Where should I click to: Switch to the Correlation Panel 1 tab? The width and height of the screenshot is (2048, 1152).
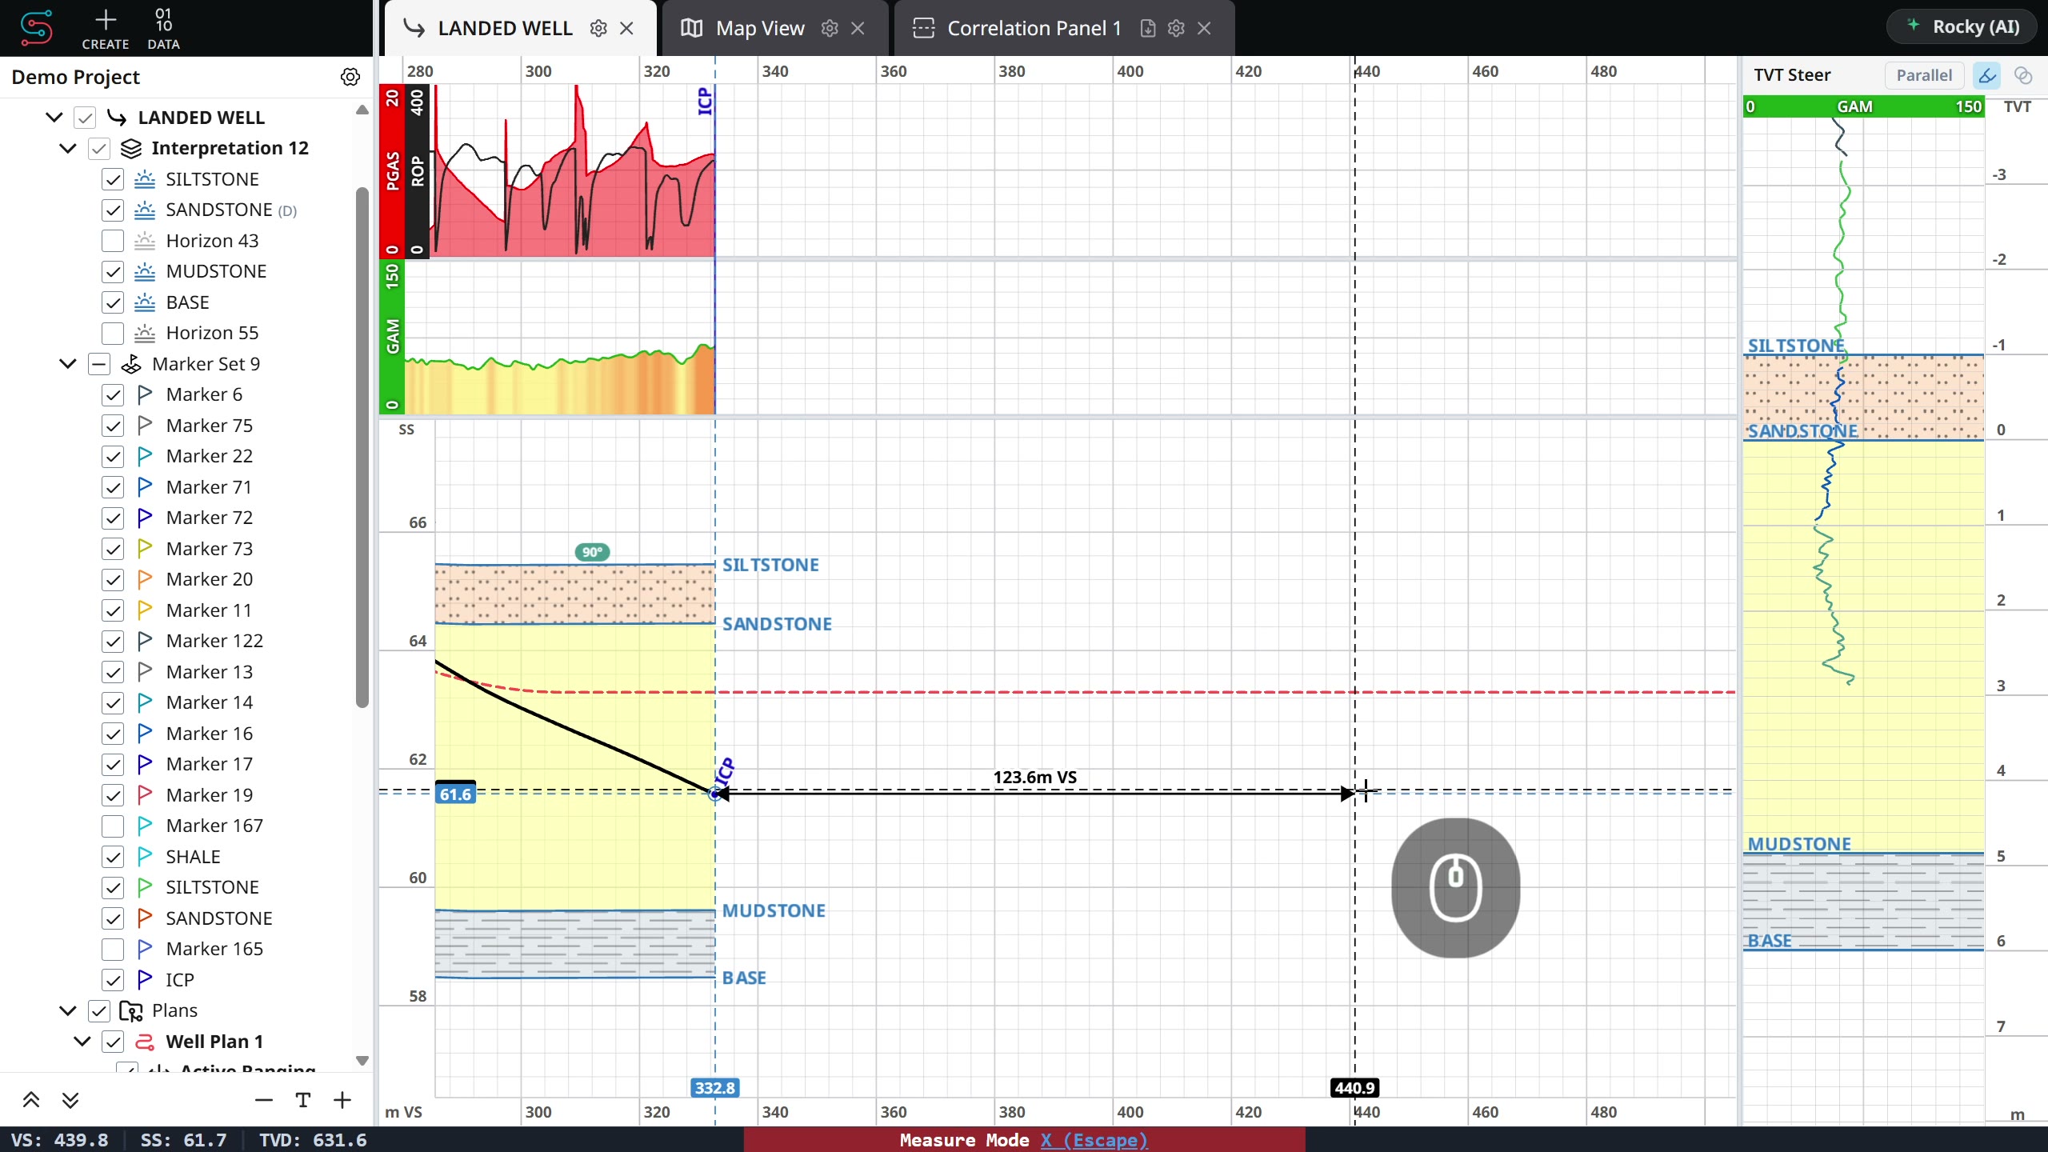[1034, 29]
